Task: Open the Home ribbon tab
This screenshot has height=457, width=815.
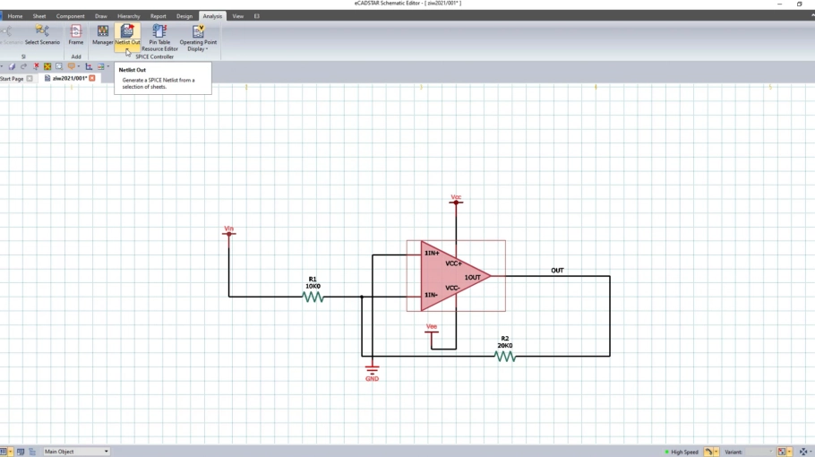Action: (15, 16)
